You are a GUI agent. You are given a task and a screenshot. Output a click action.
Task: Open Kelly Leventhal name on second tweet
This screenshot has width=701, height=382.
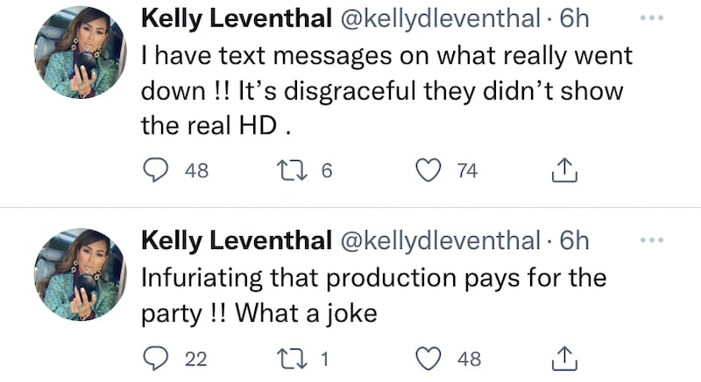[235, 240]
